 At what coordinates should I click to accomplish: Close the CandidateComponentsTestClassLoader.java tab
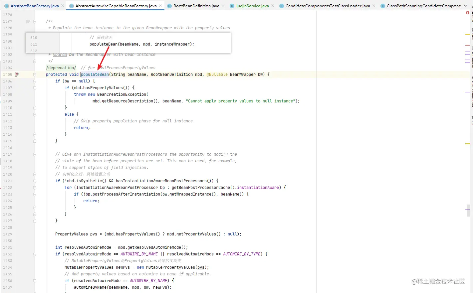[374, 6]
